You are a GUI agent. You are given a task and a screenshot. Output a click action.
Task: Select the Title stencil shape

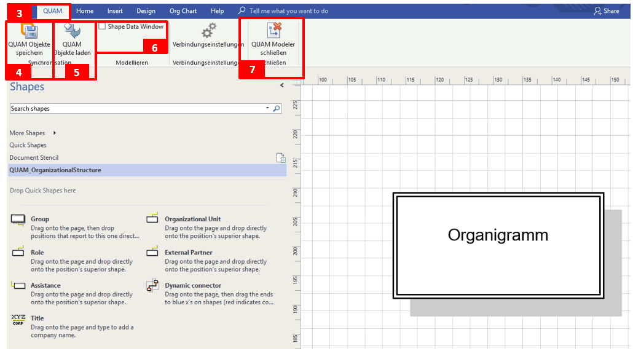[x=18, y=319]
